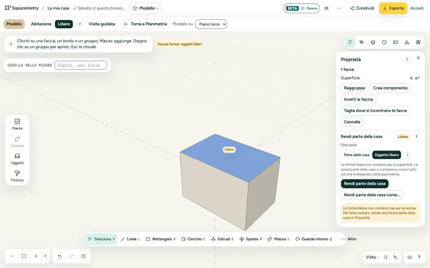Open the keyboard shortcuts icon
This screenshot has width=430, height=268.
coord(410,257)
